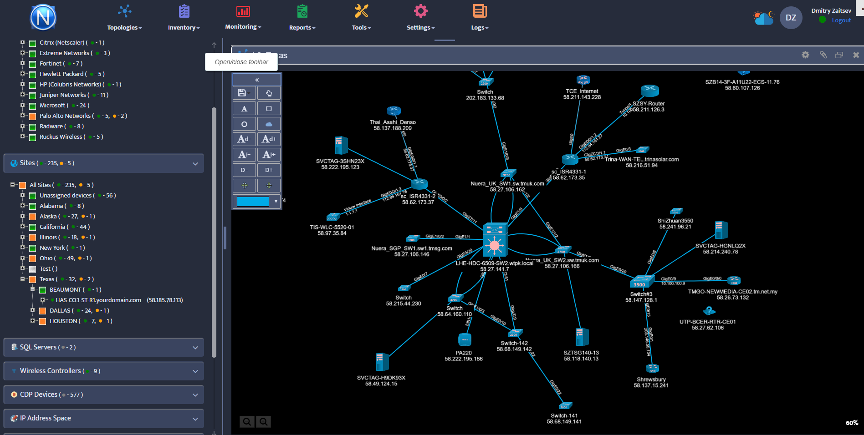
Task: Select the circle shape tool
Action: point(244,124)
